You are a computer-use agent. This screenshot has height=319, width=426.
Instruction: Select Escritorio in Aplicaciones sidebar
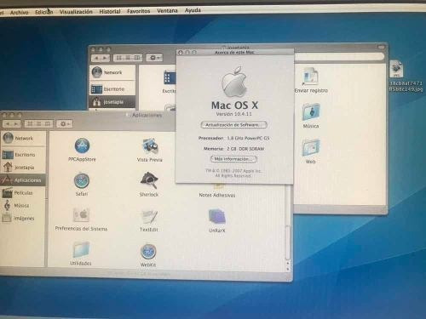[23, 155]
